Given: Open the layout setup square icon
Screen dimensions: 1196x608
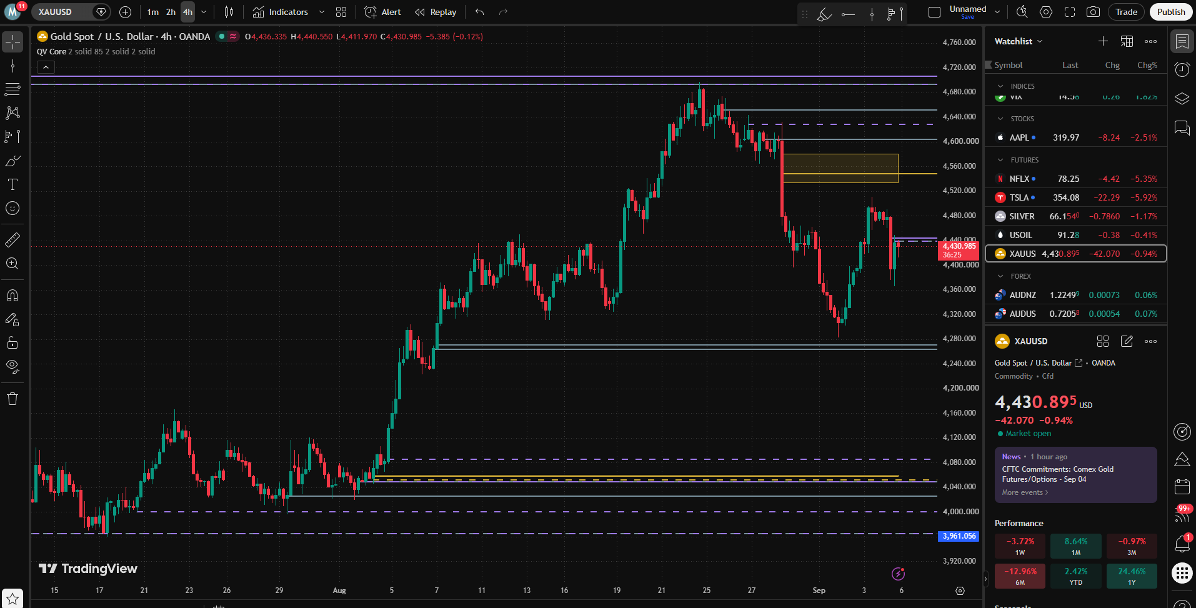Looking at the screenshot, I should click(935, 12).
